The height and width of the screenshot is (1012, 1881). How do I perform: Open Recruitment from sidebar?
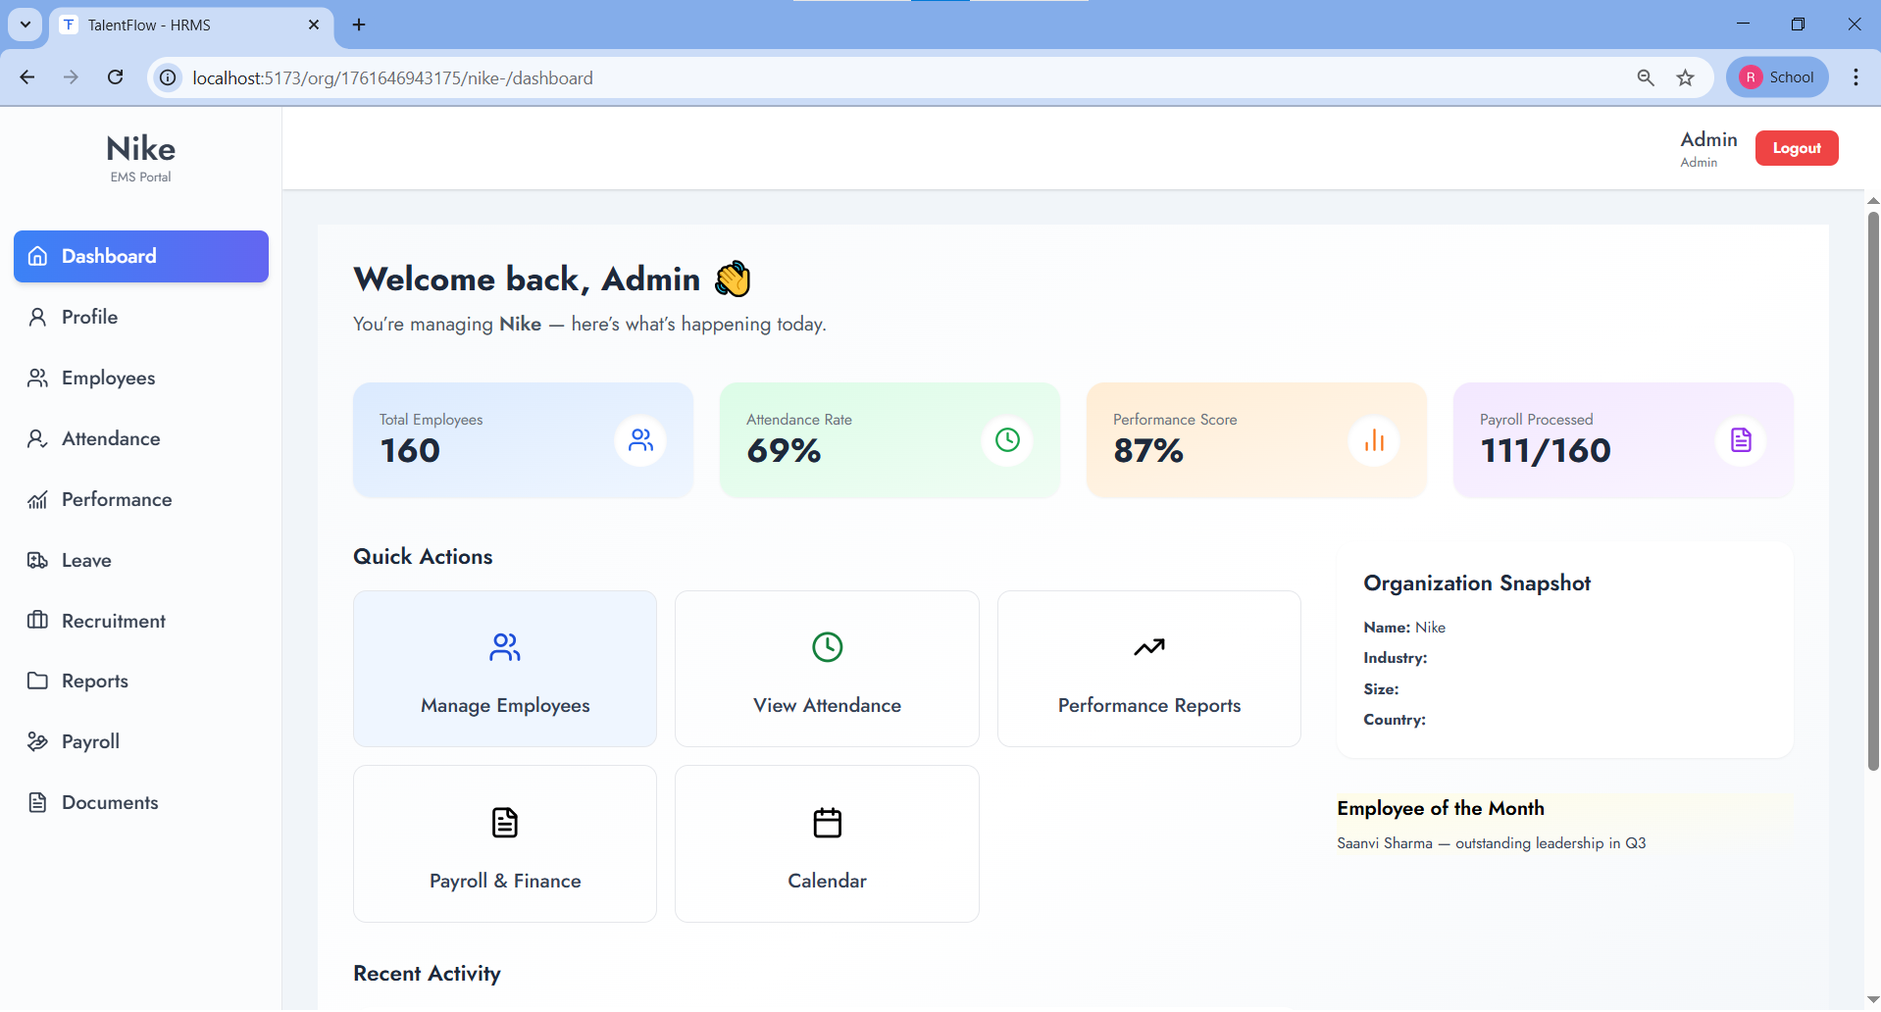click(x=141, y=620)
